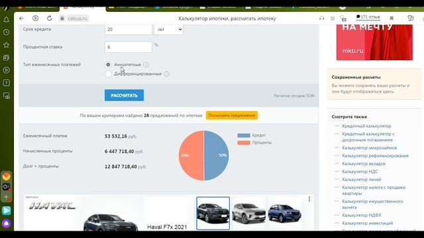Open the screenshot tool icon in sidebar
Viewport: 424px width, 238px height.
click(6, 95)
